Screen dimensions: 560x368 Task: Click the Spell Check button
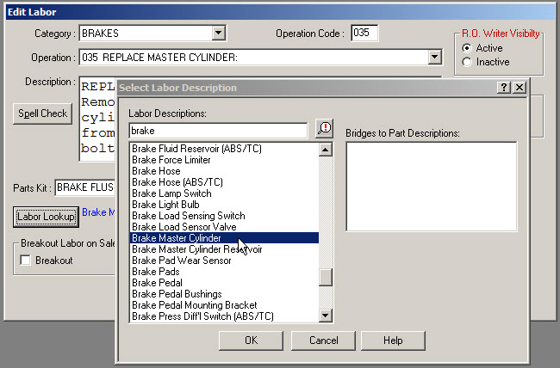[x=42, y=113]
